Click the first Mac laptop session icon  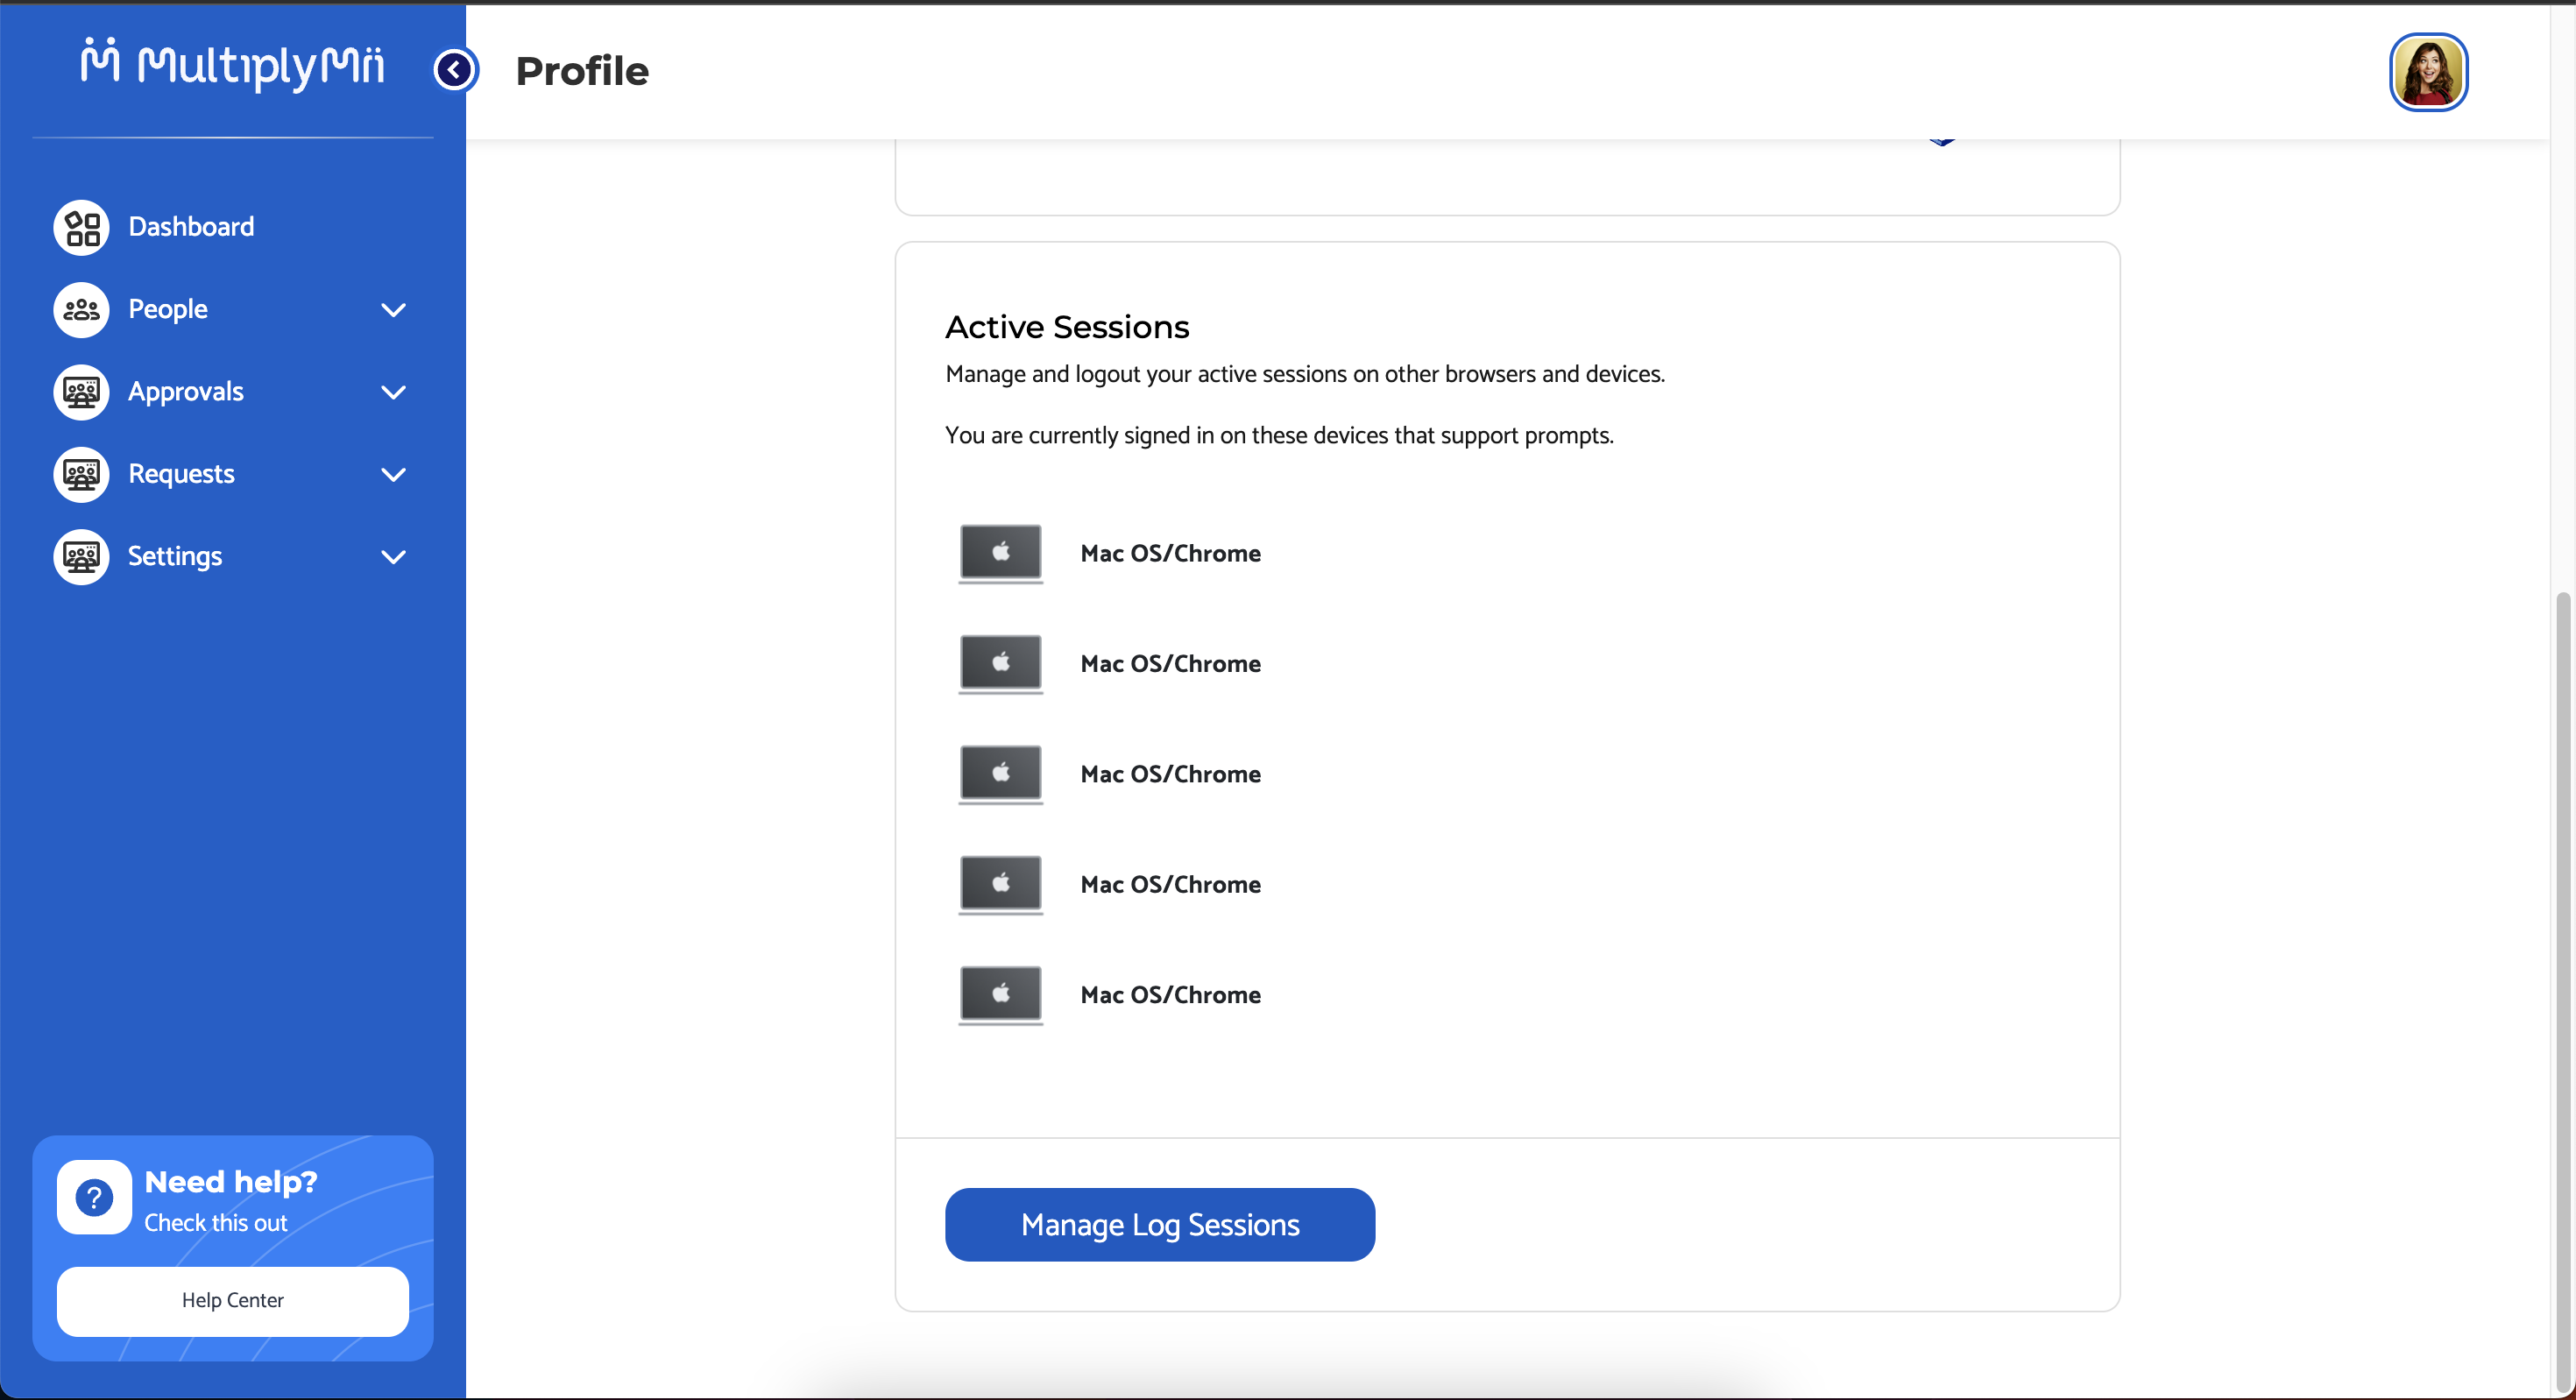point(1000,552)
